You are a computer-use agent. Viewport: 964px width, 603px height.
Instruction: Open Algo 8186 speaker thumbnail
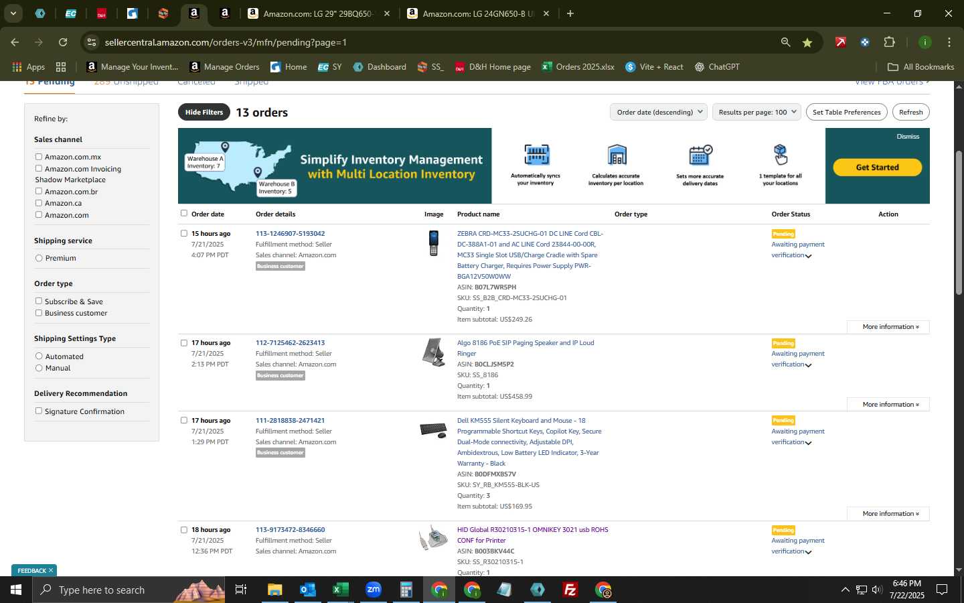pos(434,352)
